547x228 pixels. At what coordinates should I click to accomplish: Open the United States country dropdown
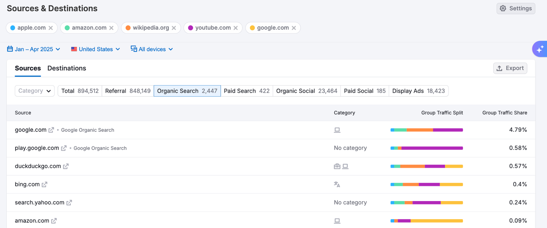(x=96, y=49)
